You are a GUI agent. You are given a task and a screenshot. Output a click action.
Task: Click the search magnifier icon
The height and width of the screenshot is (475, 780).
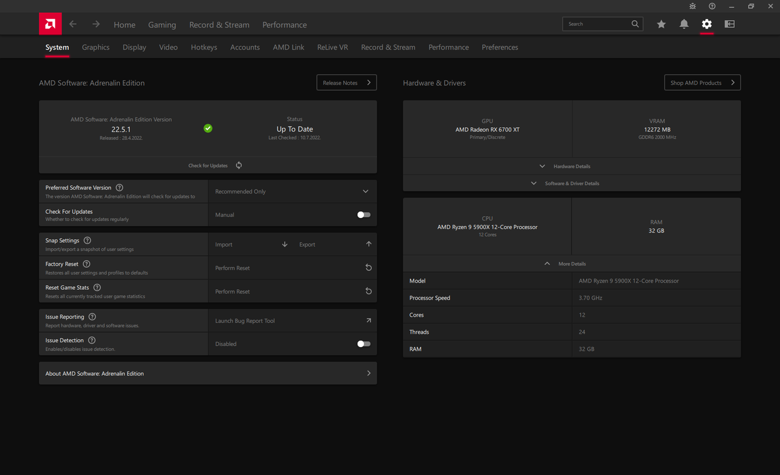click(635, 24)
